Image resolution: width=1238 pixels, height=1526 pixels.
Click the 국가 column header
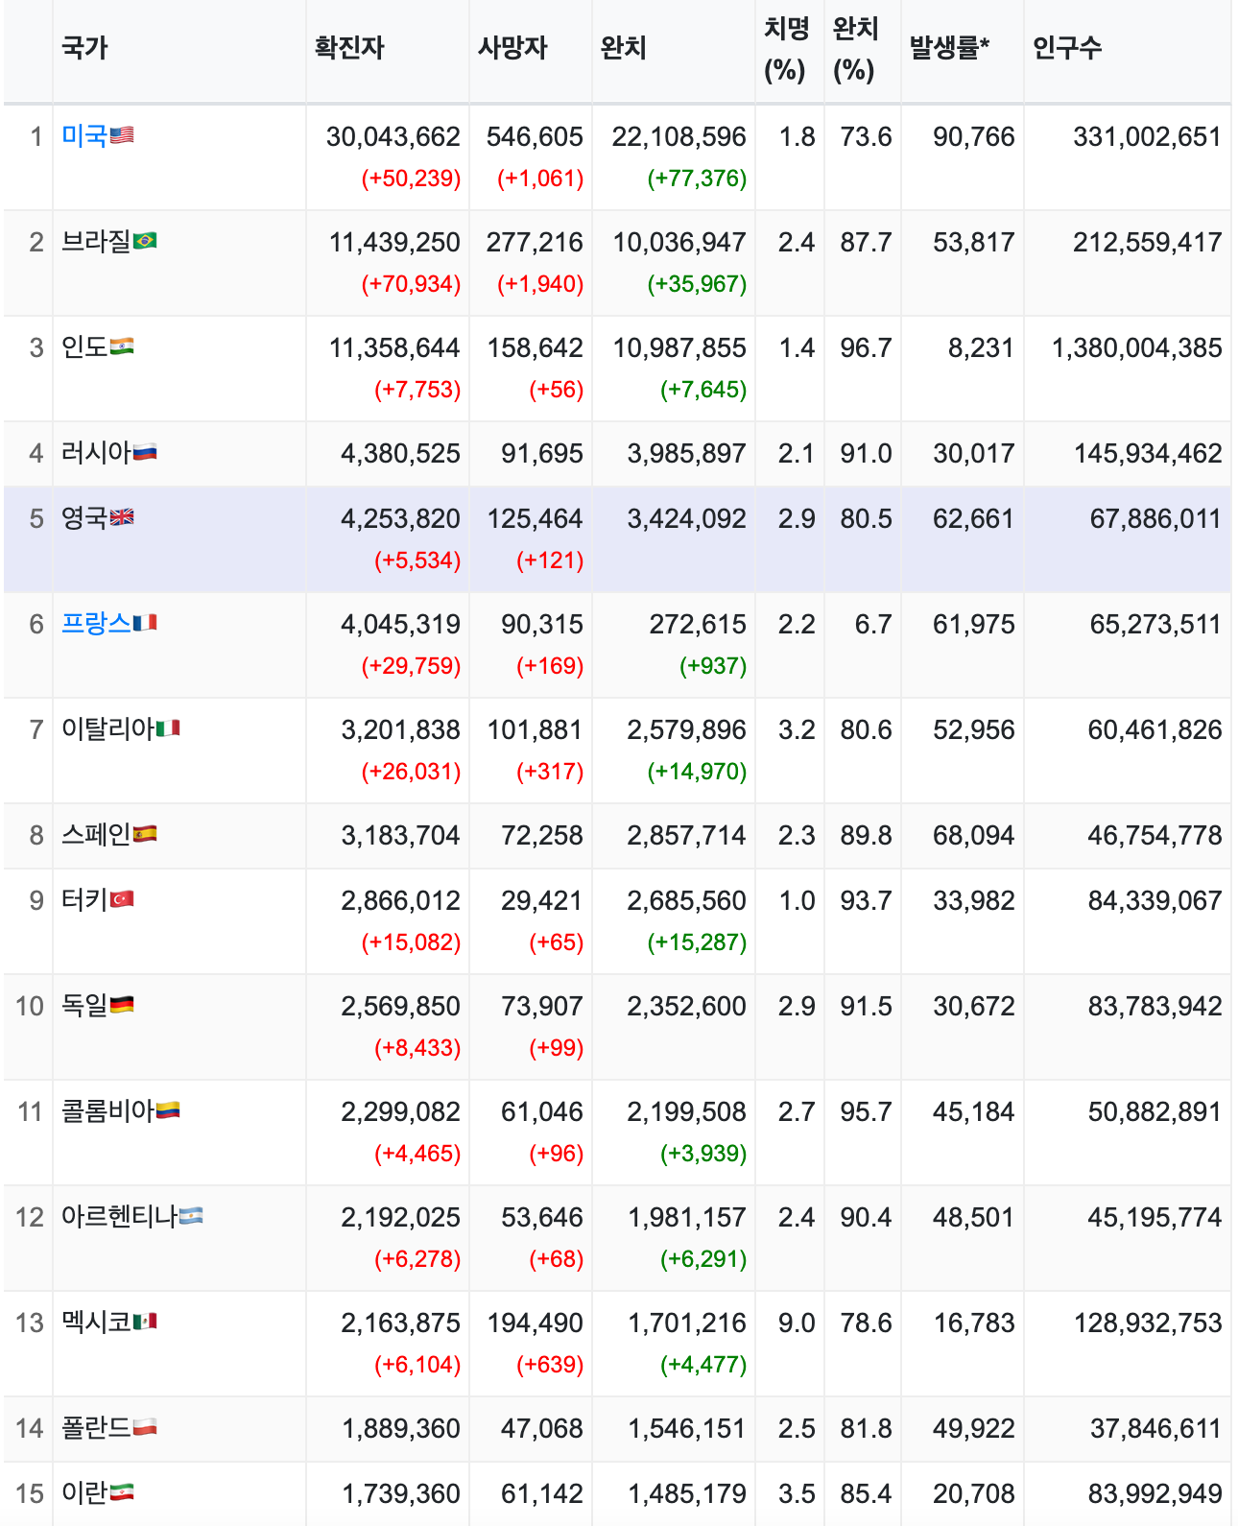(x=84, y=47)
